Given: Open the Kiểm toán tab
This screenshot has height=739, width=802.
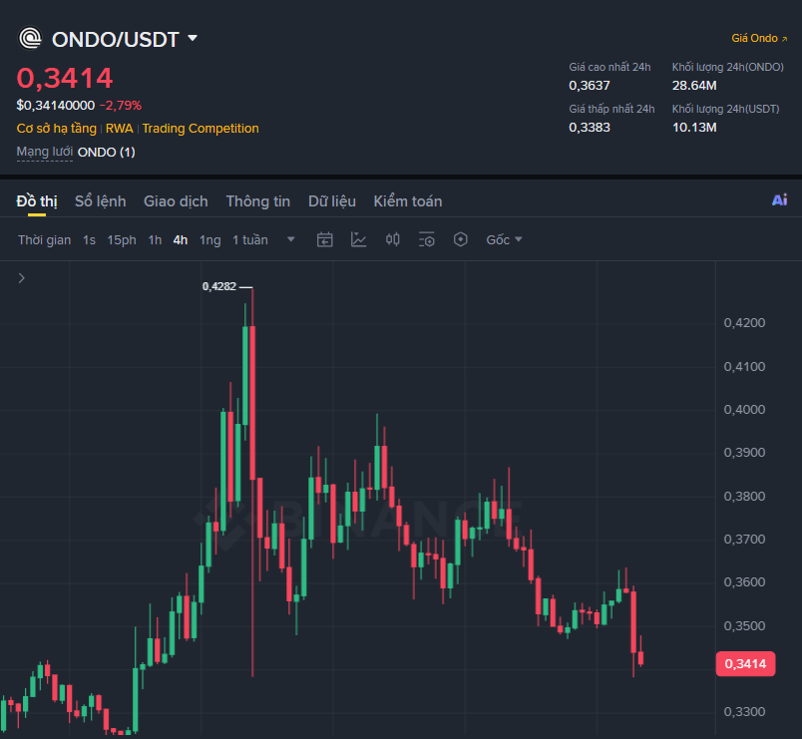Looking at the screenshot, I should point(408,201).
